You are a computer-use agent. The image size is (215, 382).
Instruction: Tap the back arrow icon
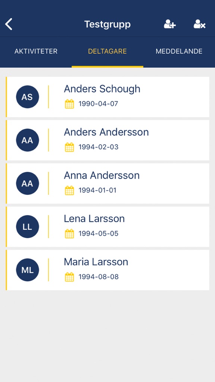pos(9,24)
